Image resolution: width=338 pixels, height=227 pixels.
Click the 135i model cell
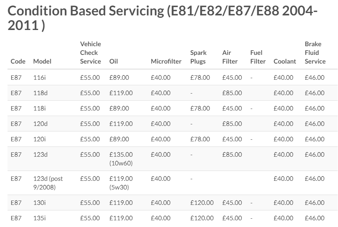[x=39, y=218]
